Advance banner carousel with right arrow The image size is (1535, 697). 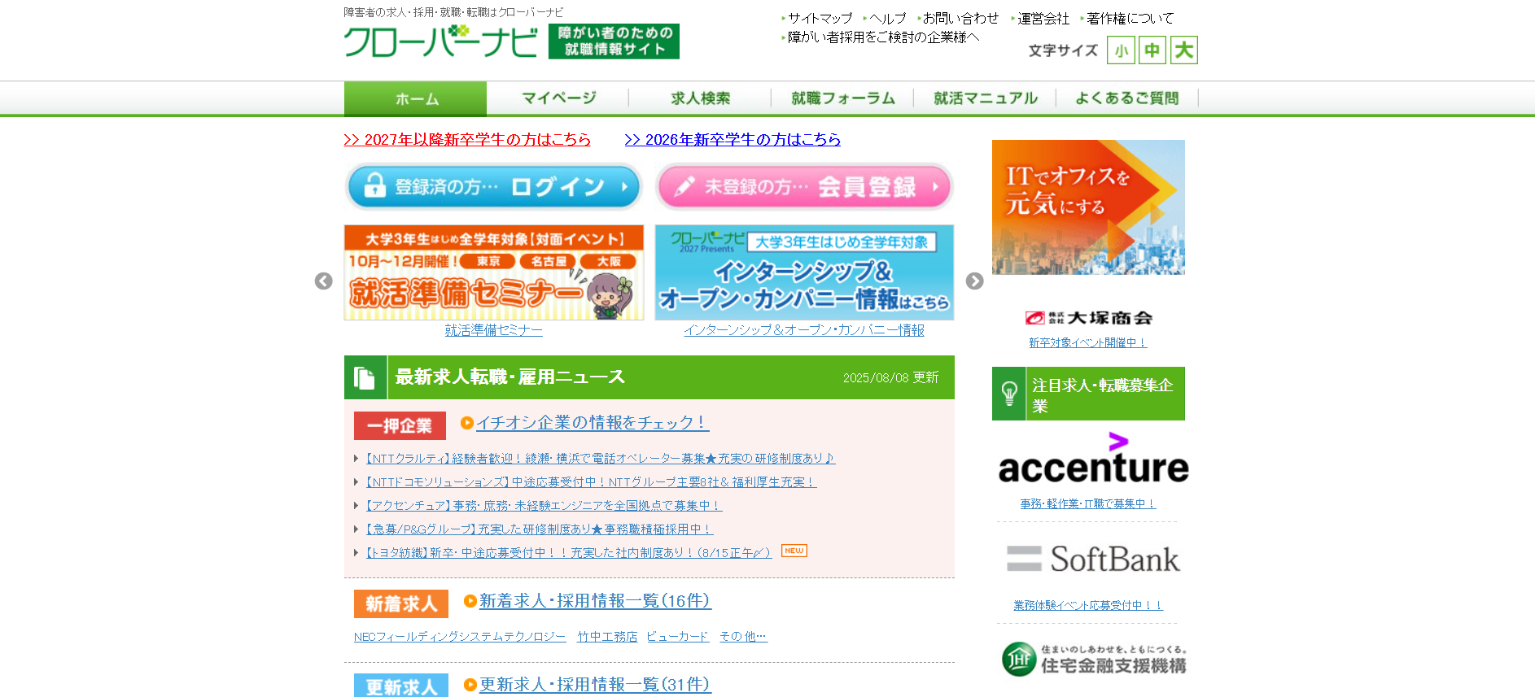974,281
